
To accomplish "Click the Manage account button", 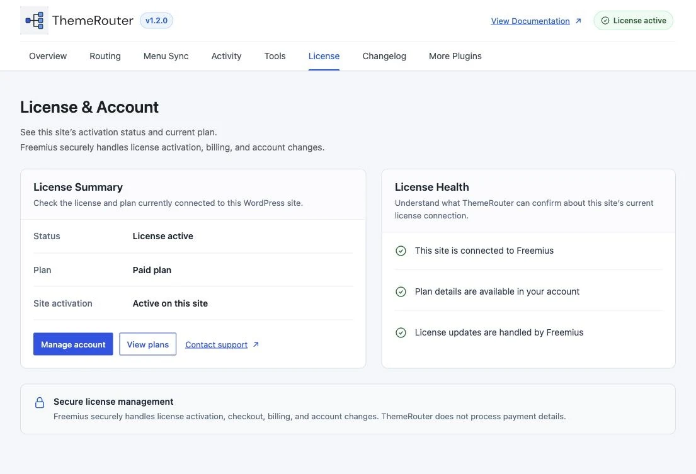I will 73,344.
